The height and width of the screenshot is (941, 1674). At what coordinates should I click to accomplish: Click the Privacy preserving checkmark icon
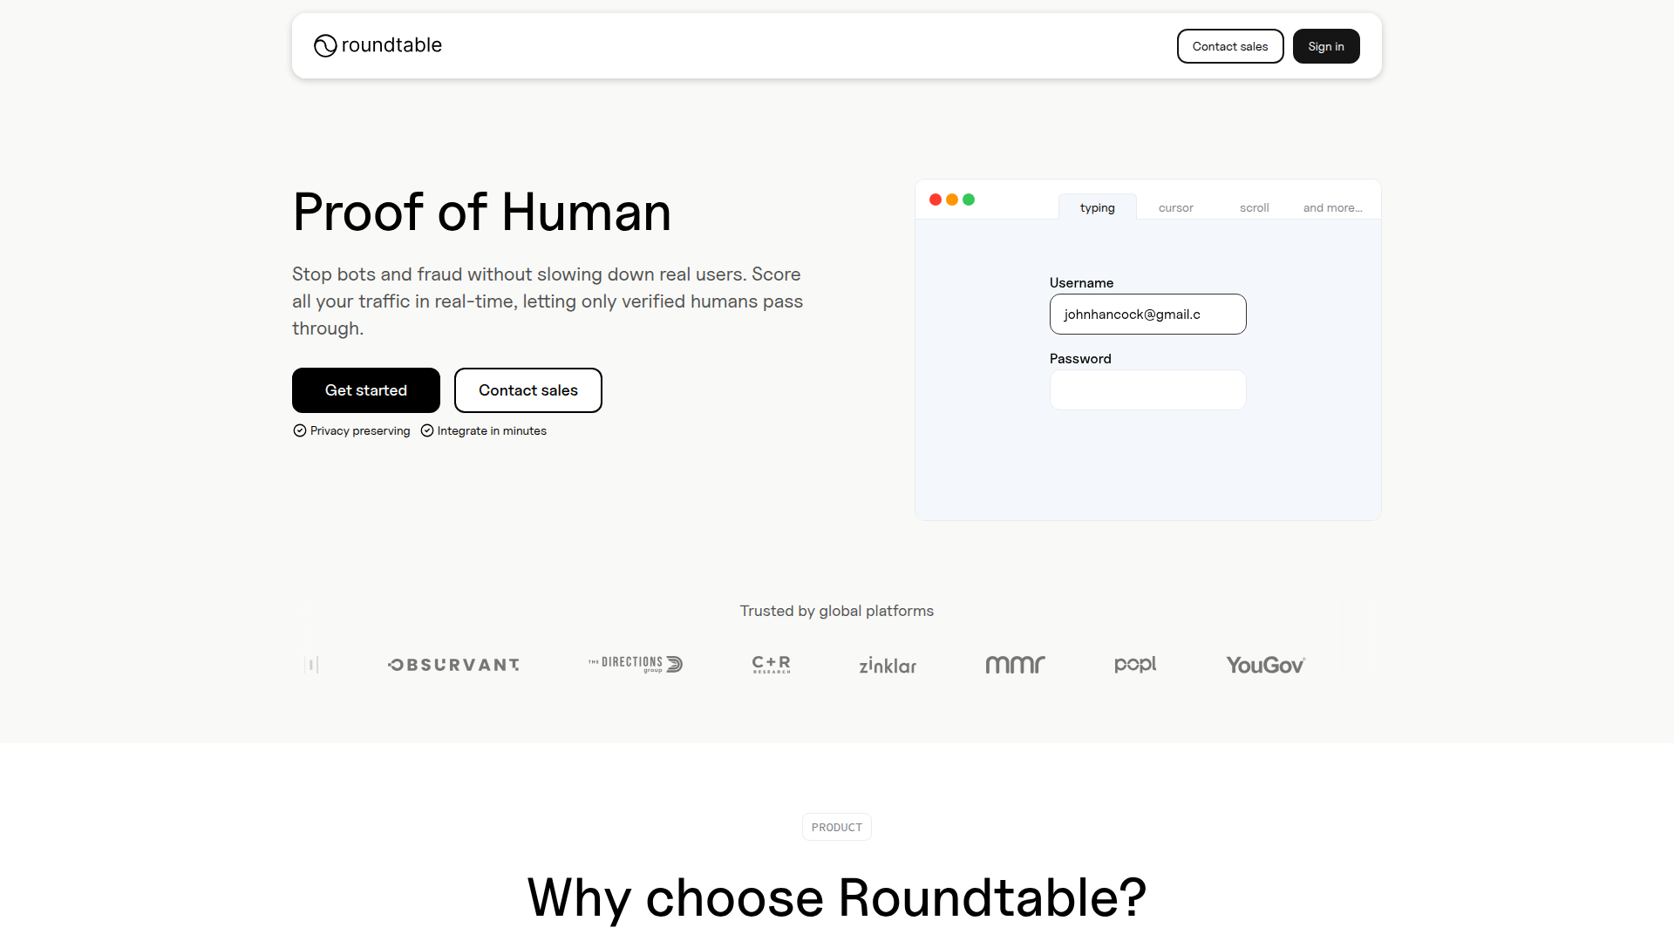(300, 430)
